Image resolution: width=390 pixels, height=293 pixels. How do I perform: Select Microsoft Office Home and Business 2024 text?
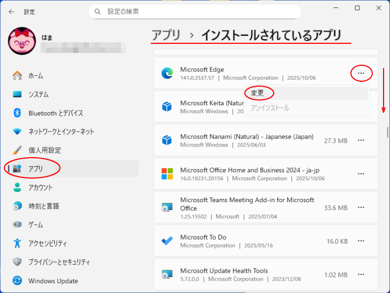250,170
